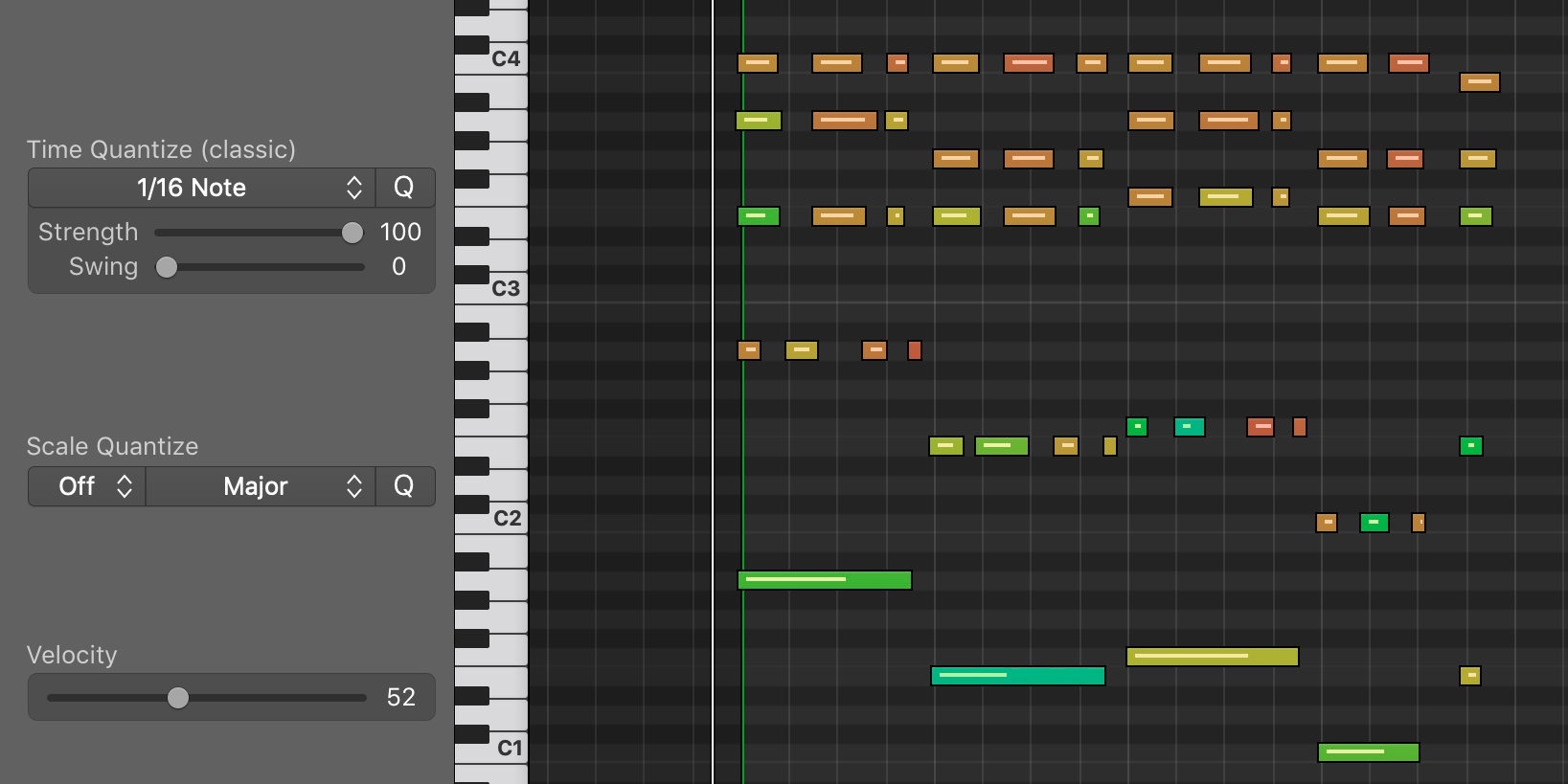Open the Major scale type dropdown
Viewport: 1568px width, 784px height.
260,486
